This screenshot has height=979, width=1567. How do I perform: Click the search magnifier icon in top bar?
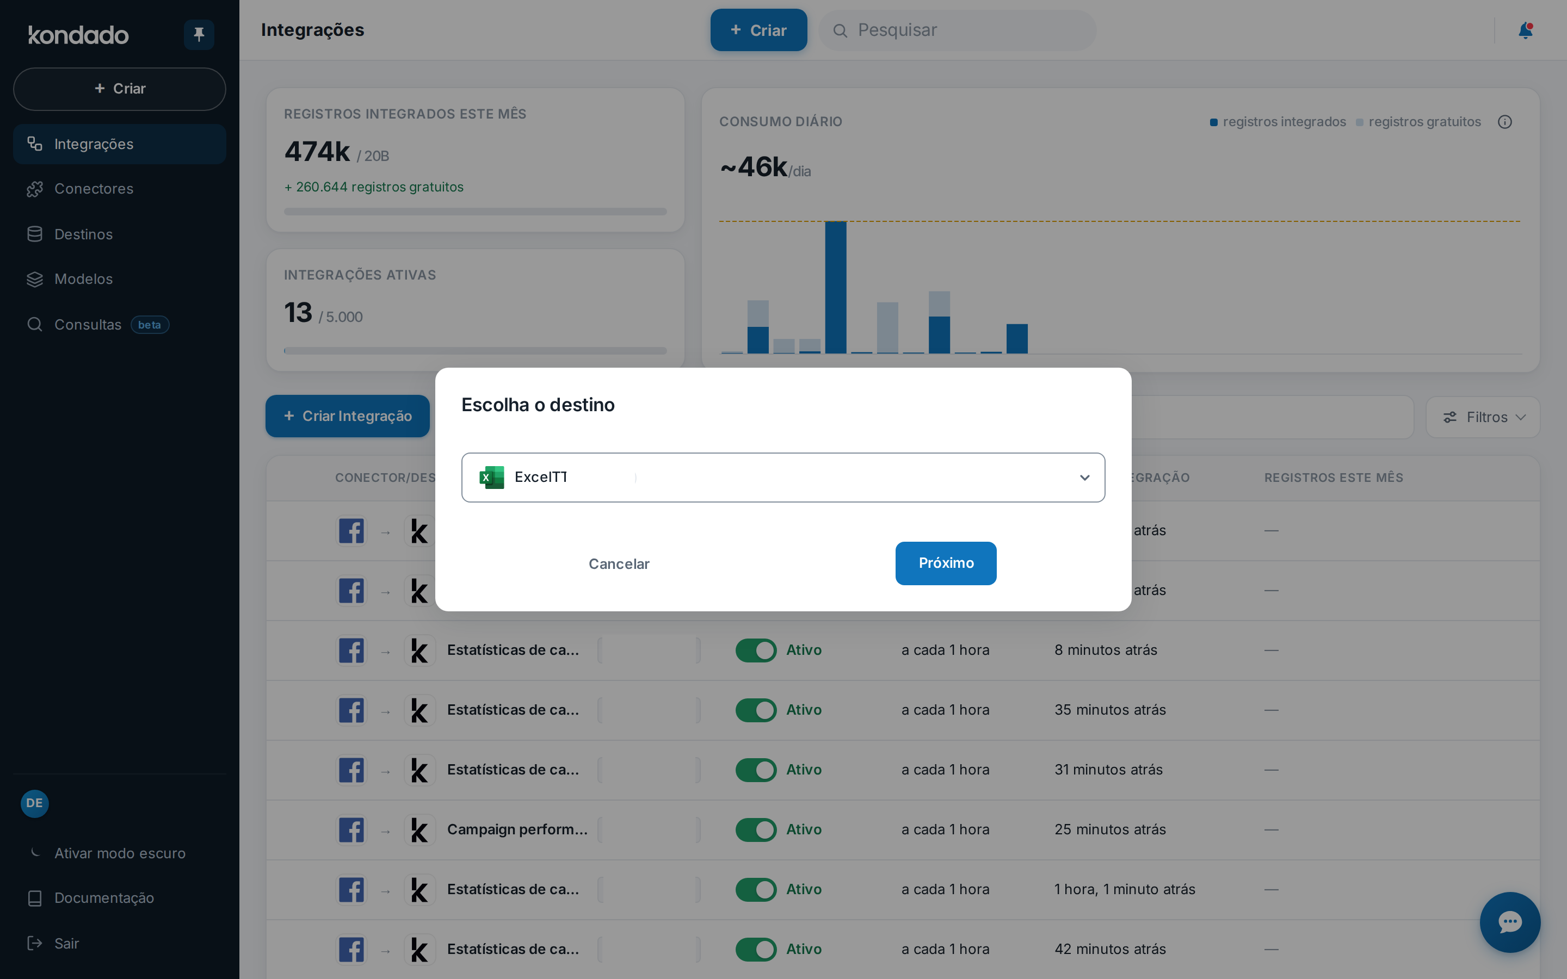tap(840, 30)
